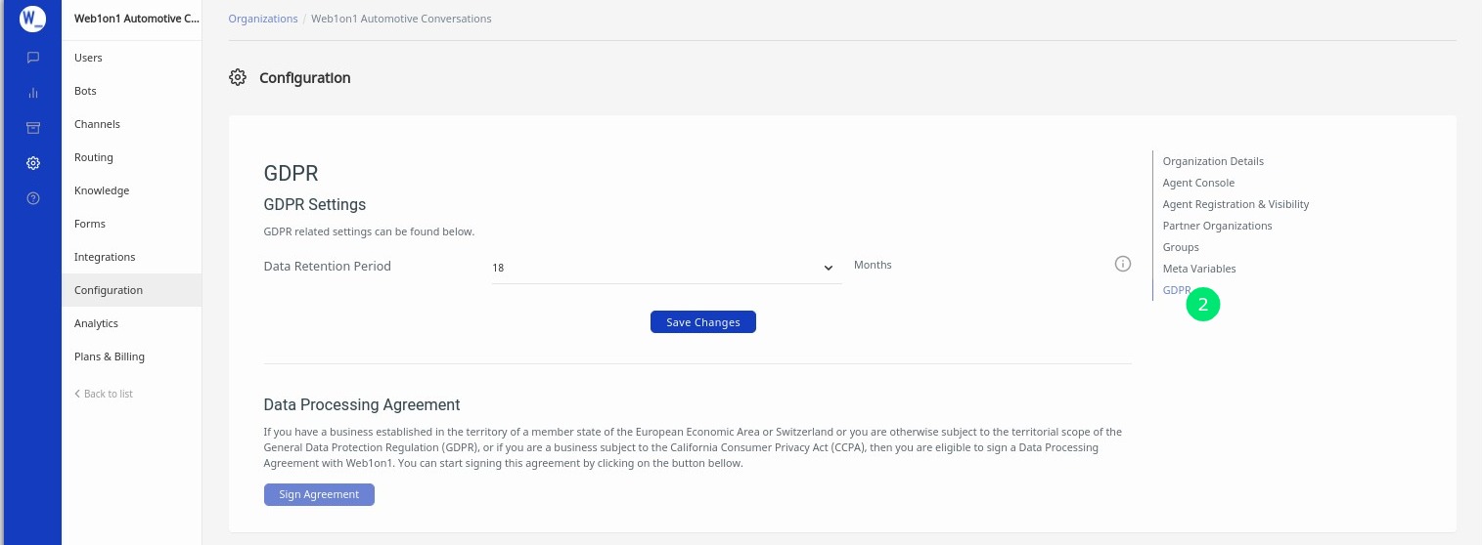Open the Routing menu item
This screenshot has height=545, width=1482.
[131, 157]
